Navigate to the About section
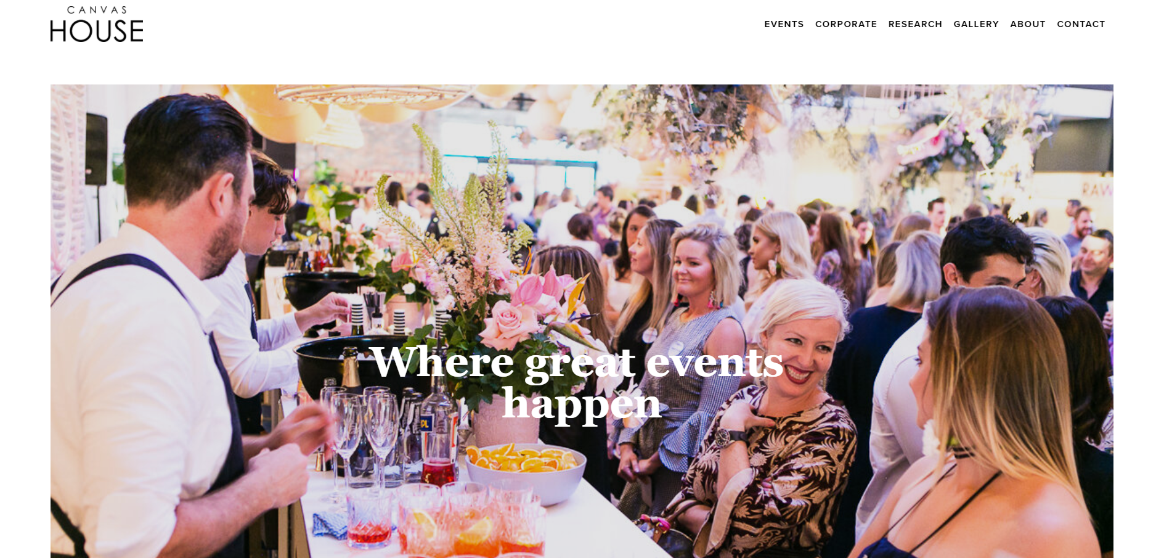The height and width of the screenshot is (558, 1164). (x=1028, y=24)
